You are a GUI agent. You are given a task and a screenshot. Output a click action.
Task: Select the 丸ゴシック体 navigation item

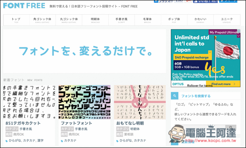[69, 20]
